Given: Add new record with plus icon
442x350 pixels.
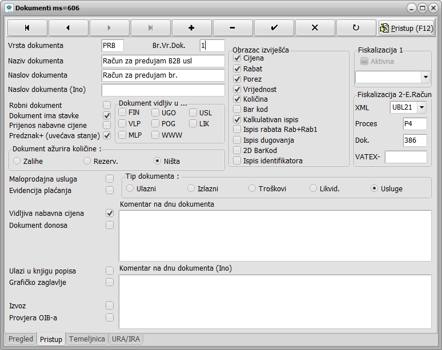Looking at the screenshot, I should (191, 27).
